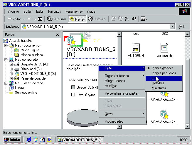192x145 pixels.
Task: Open the Organizar ícones submenu
Action: point(122,76)
